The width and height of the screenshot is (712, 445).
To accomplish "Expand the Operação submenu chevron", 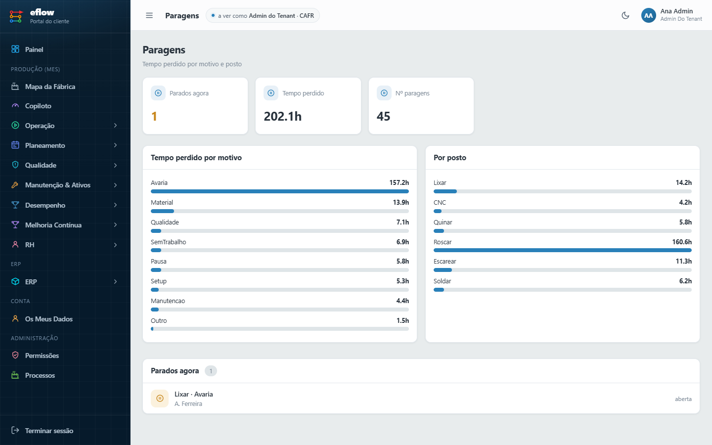I will 115,126.
